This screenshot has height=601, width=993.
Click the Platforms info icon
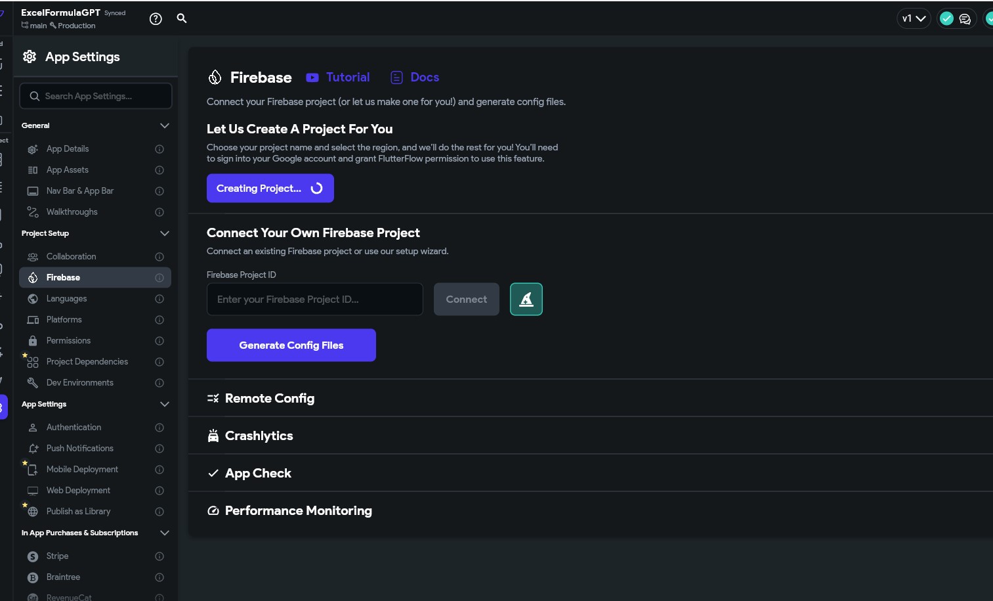[x=159, y=320]
